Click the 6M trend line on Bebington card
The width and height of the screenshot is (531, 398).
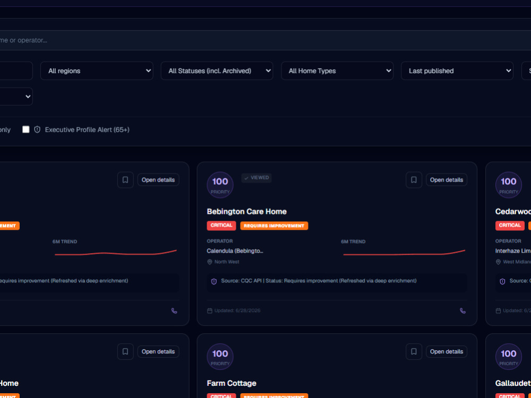404,253
